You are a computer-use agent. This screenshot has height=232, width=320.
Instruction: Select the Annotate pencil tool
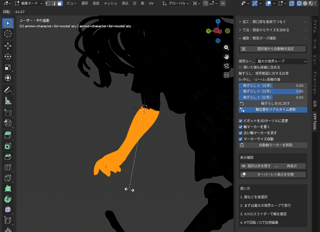click(8, 90)
